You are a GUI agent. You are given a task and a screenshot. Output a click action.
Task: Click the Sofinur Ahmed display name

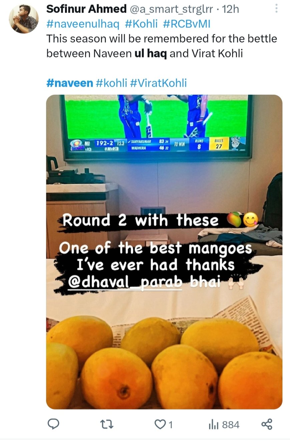click(x=86, y=9)
